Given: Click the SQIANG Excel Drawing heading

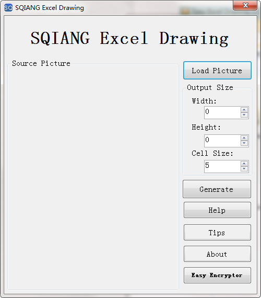Looking at the screenshot, I should [x=129, y=38].
